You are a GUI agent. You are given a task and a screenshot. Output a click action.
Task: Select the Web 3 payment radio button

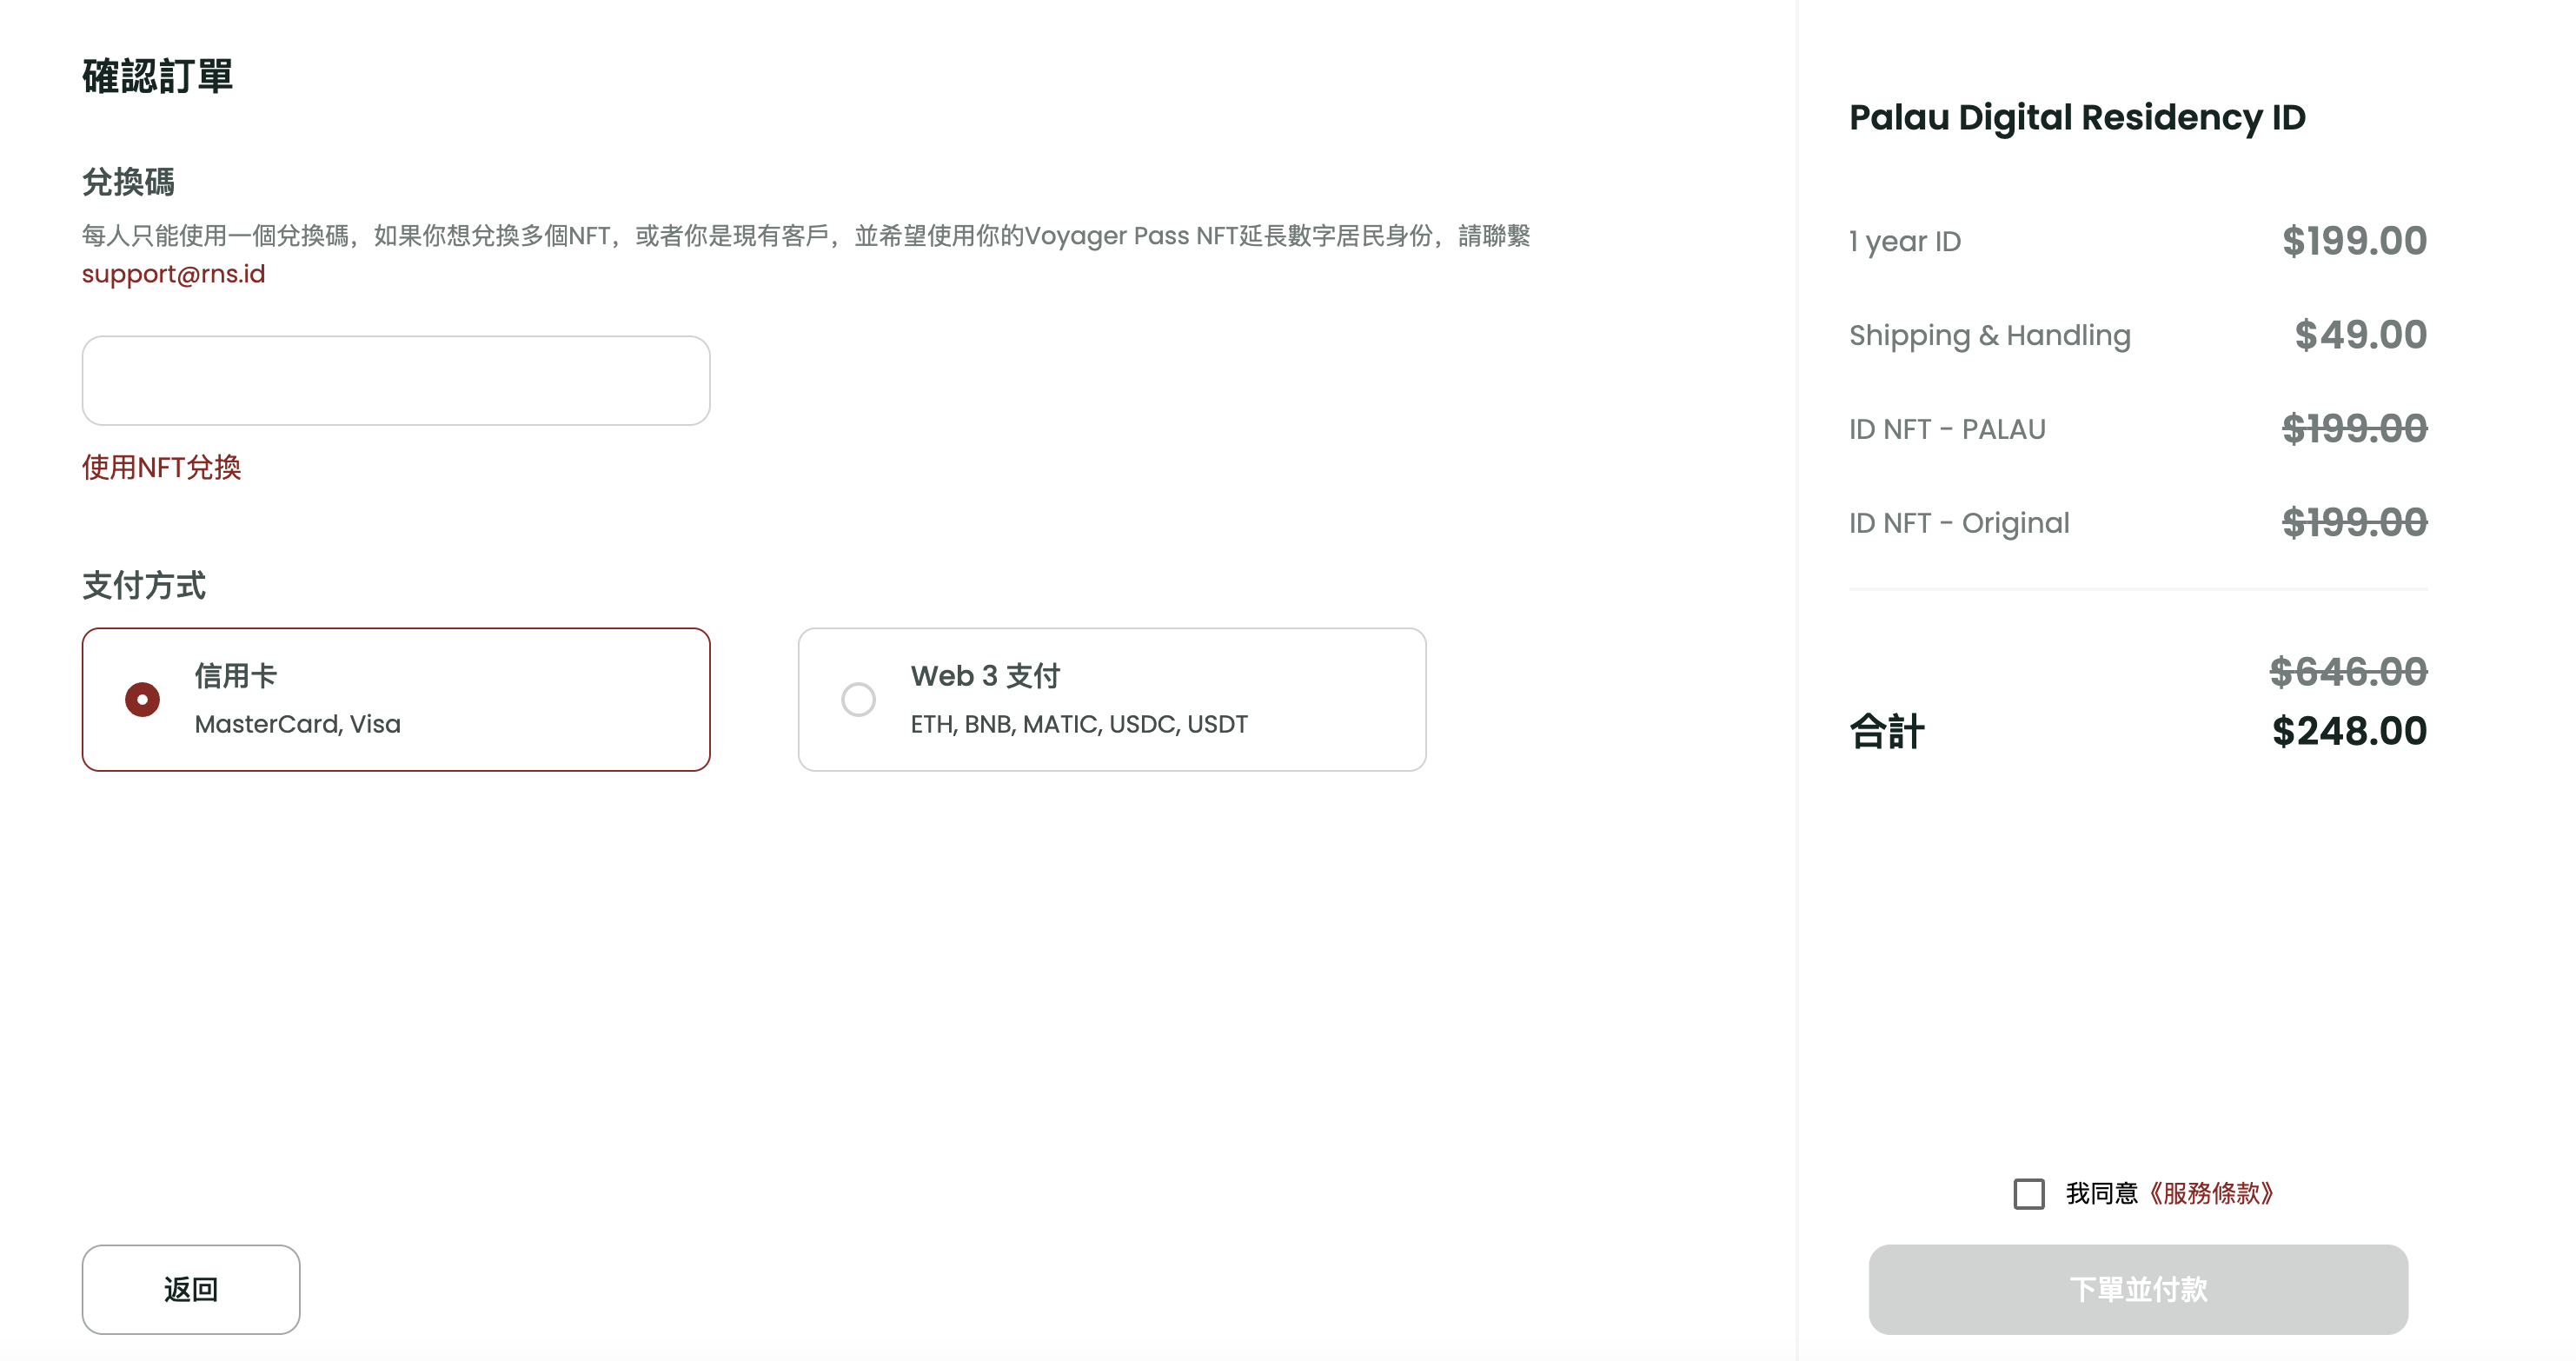point(858,699)
